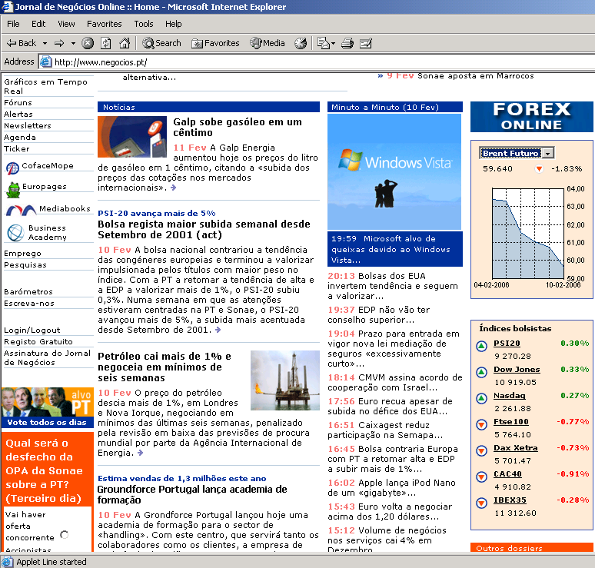The image size is (595, 568).
Task: Click the Mail toolbar icon
Action: (x=324, y=43)
